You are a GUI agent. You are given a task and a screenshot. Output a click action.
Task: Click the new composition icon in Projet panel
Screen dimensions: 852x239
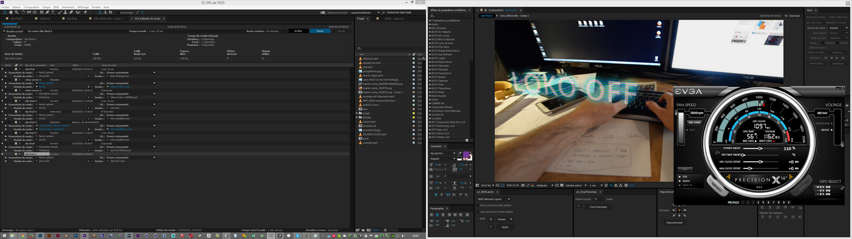[368, 230]
